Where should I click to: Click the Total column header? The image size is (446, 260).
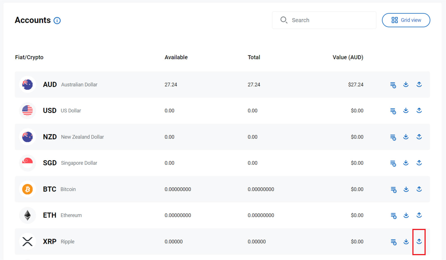(254, 57)
